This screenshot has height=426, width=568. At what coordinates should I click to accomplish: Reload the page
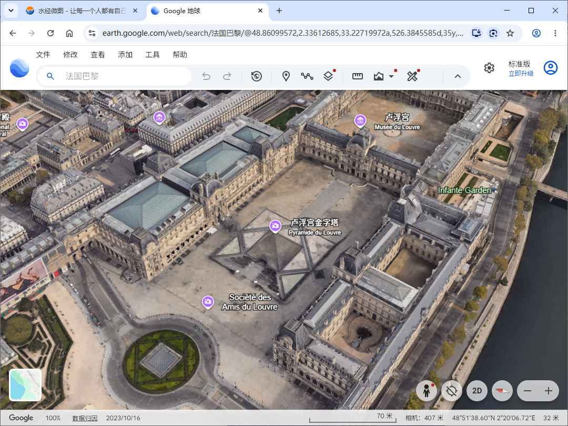click(50, 33)
